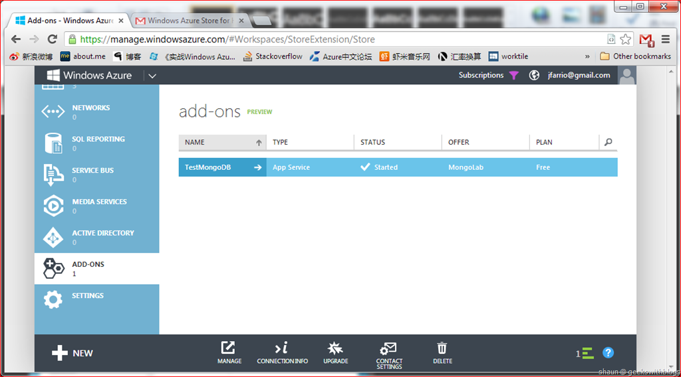
Task: Bookmark this page with the star icon
Action: (625, 39)
